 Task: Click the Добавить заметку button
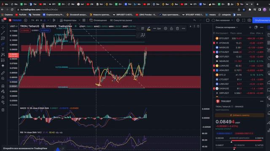(x=239, y=115)
